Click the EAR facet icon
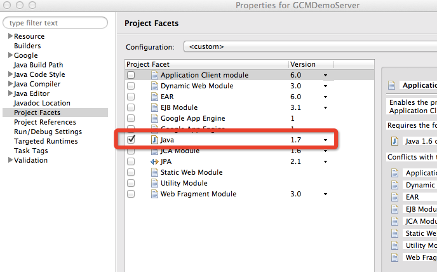 coord(154,97)
